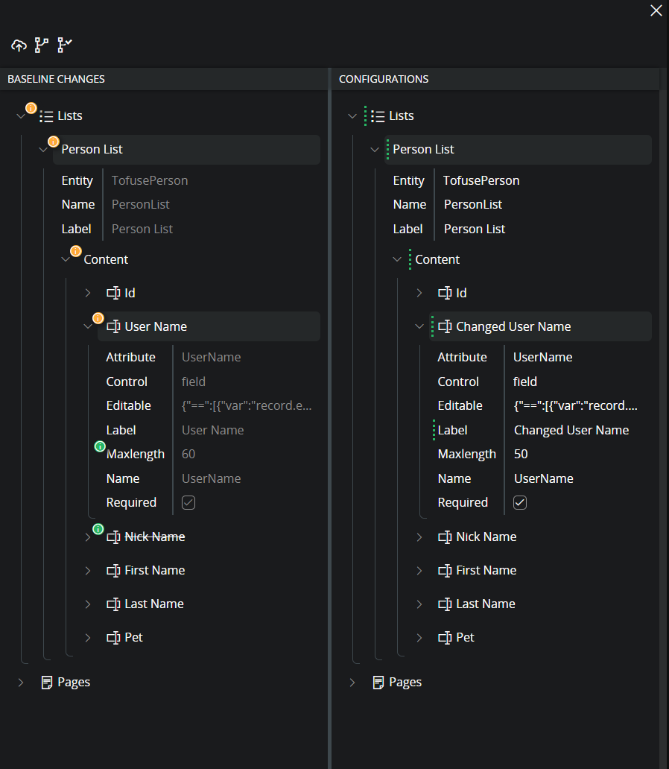Toggle Required checkbox in Configurations panel
669x769 pixels.
point(520,503)
